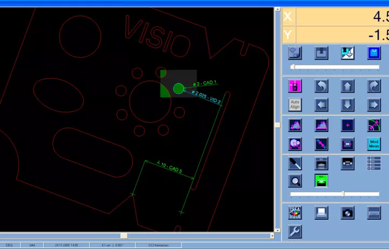Screen dimensions: 389x249
Task: Open the TESA VISTA logo button
Action: click(295, 213)
